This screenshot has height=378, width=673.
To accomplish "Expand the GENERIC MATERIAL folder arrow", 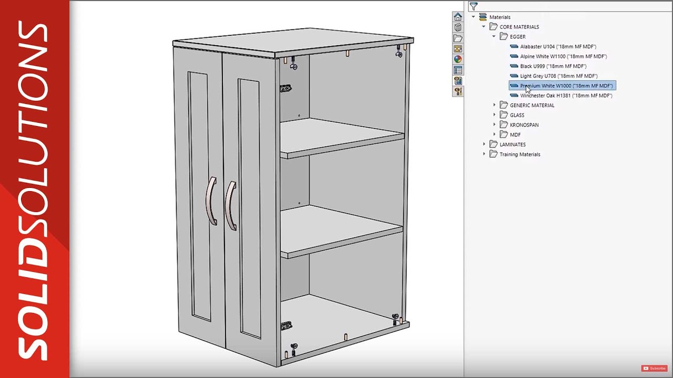I will (x=494, y=105).
